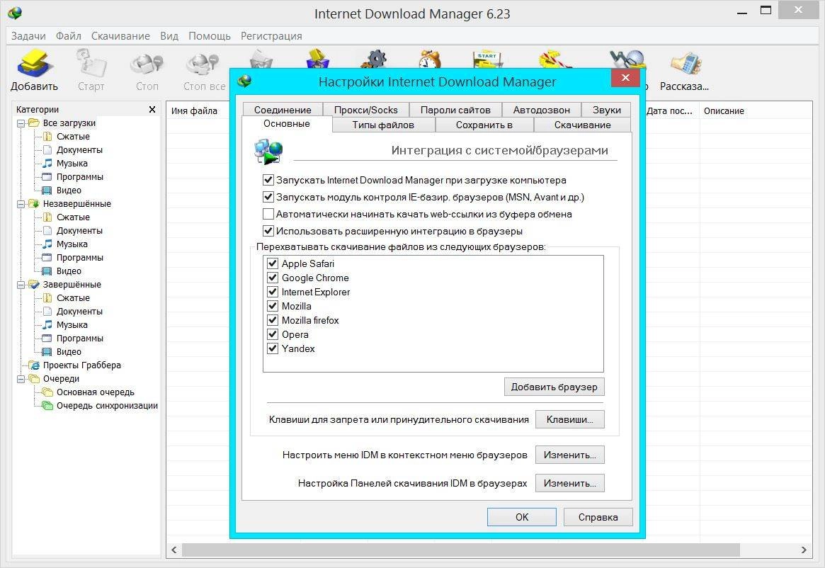825x568 pixels.
Task: Click the alarm clock scheduler toolbar icon
Action: click(430, 59)
